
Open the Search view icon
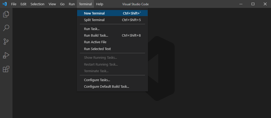(6, 28)
